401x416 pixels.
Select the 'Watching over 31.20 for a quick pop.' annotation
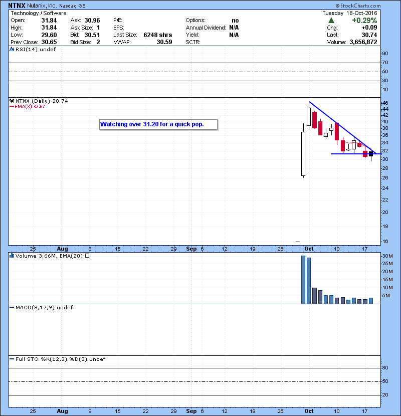click(158, 124)
